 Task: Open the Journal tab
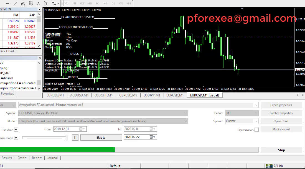tap(52, 158)
